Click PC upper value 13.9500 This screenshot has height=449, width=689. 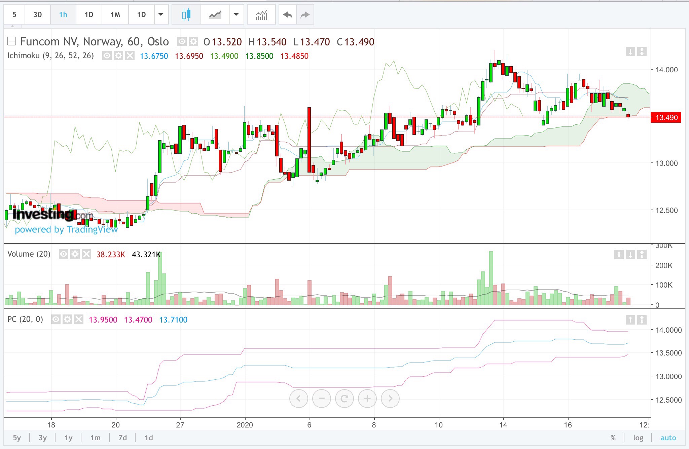pyautogui.click(x=103, y=320)
